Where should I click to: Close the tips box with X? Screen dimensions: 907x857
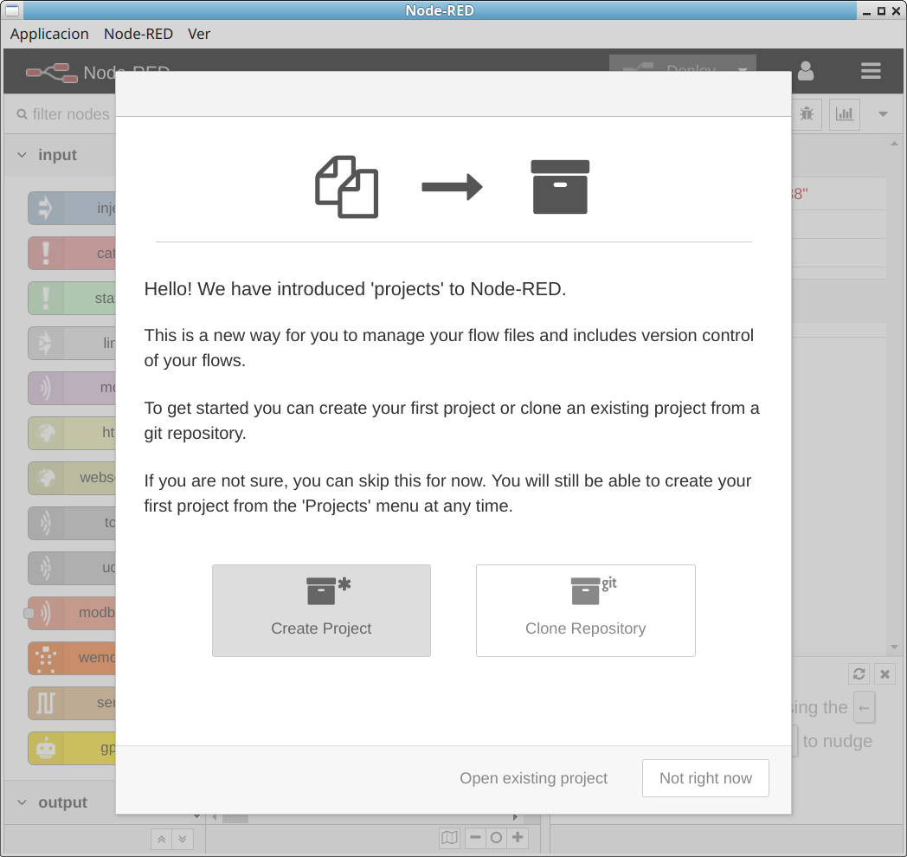(884, 673)
